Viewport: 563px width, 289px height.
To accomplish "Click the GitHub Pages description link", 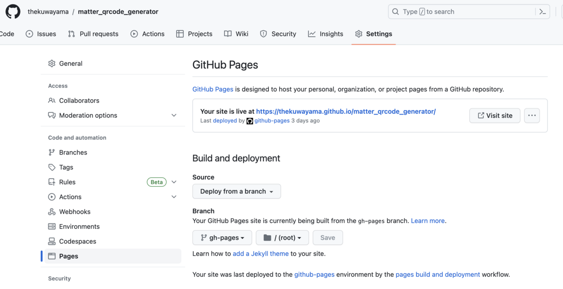I will point(213,89).
